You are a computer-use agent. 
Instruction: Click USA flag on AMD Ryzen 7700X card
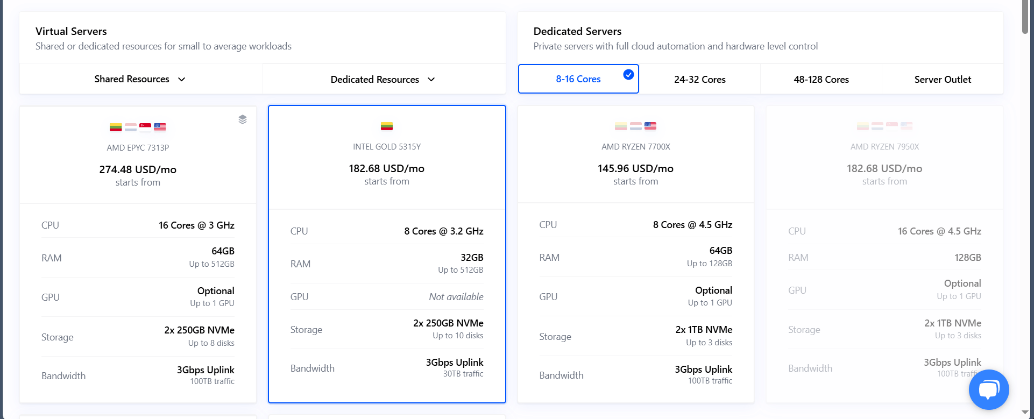(650, 126)
